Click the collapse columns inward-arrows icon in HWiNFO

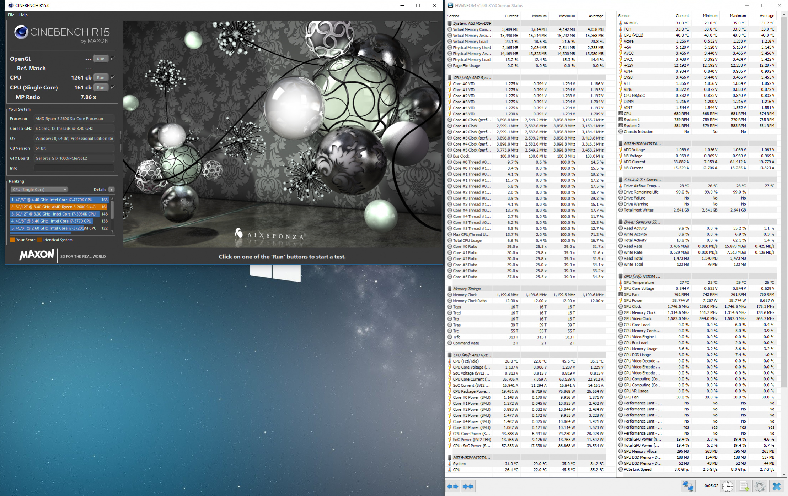point(468,486)
